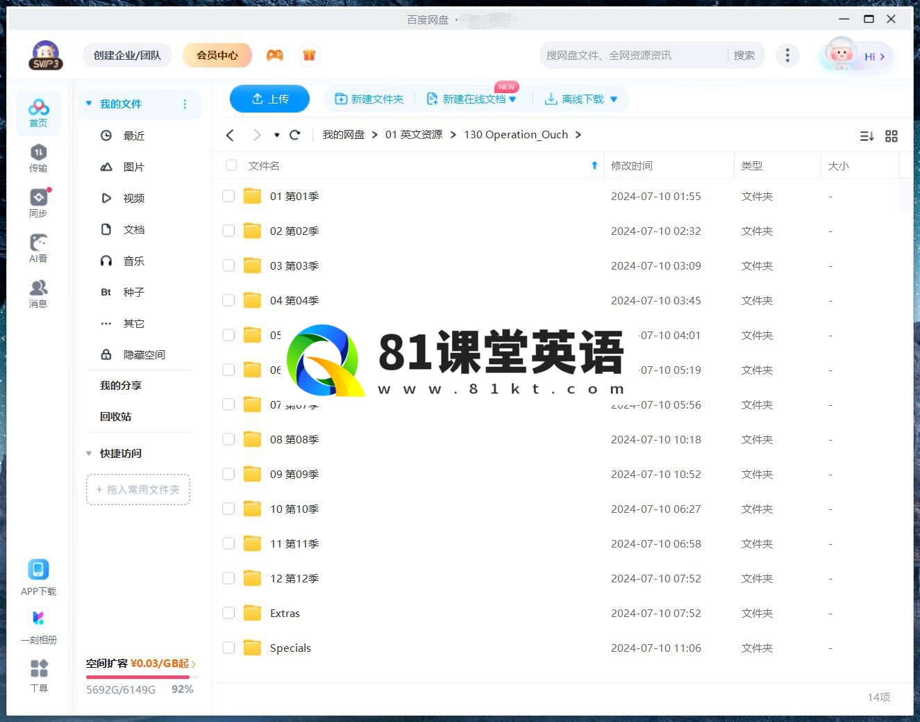Click the folder icon of Specials
Image resolution: width=920 pixels, height=722 pixels.
[252, 648]
